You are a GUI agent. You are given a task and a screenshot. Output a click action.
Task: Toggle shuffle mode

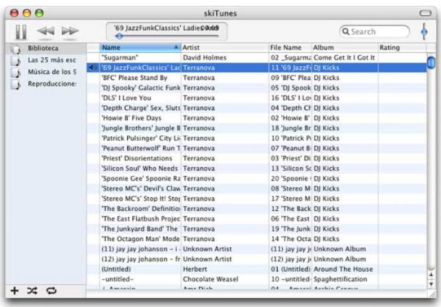32,291
